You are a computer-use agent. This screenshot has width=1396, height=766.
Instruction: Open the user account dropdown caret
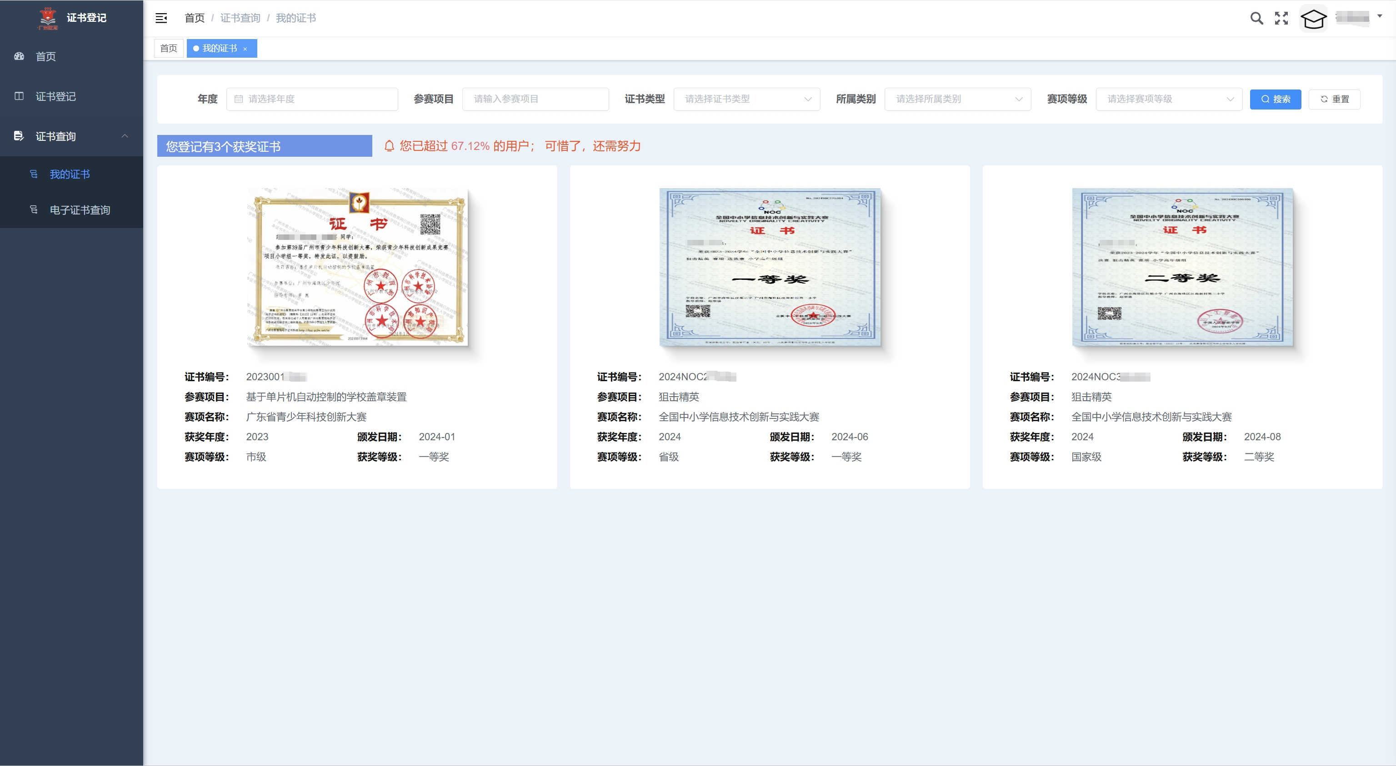click(1379, 16)
